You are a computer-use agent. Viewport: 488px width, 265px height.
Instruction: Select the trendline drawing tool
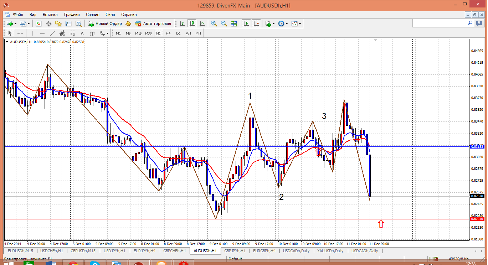tap(52, 33)
